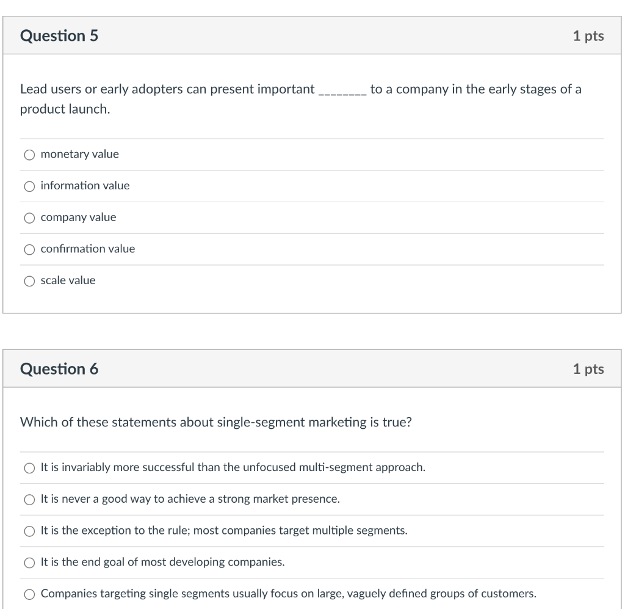Click the 'information value' answer text label
Viewport: 625px width, 609px height.
[85, 186]
